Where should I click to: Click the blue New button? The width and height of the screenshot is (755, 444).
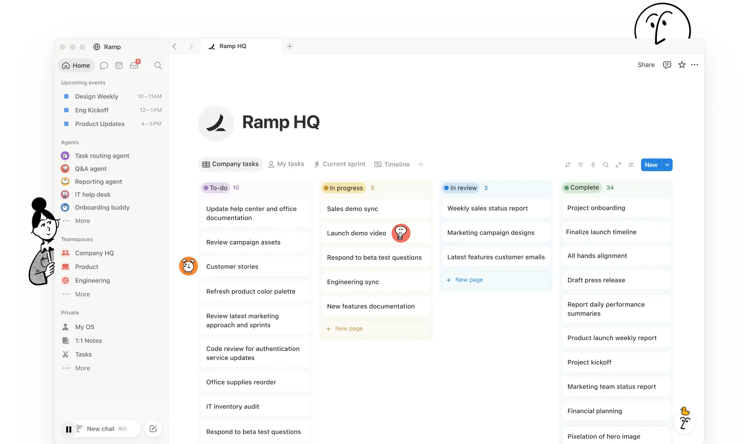point(651,165)
